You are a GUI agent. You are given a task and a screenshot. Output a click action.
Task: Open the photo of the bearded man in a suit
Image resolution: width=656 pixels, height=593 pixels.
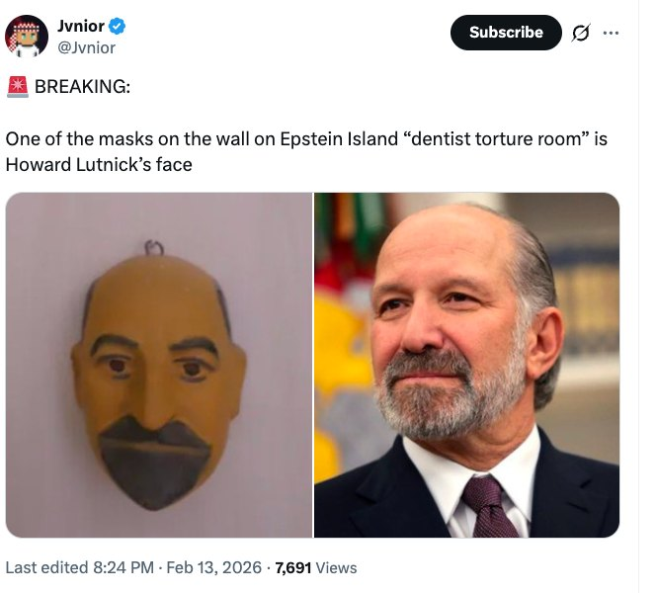click(x=466, y=365)
